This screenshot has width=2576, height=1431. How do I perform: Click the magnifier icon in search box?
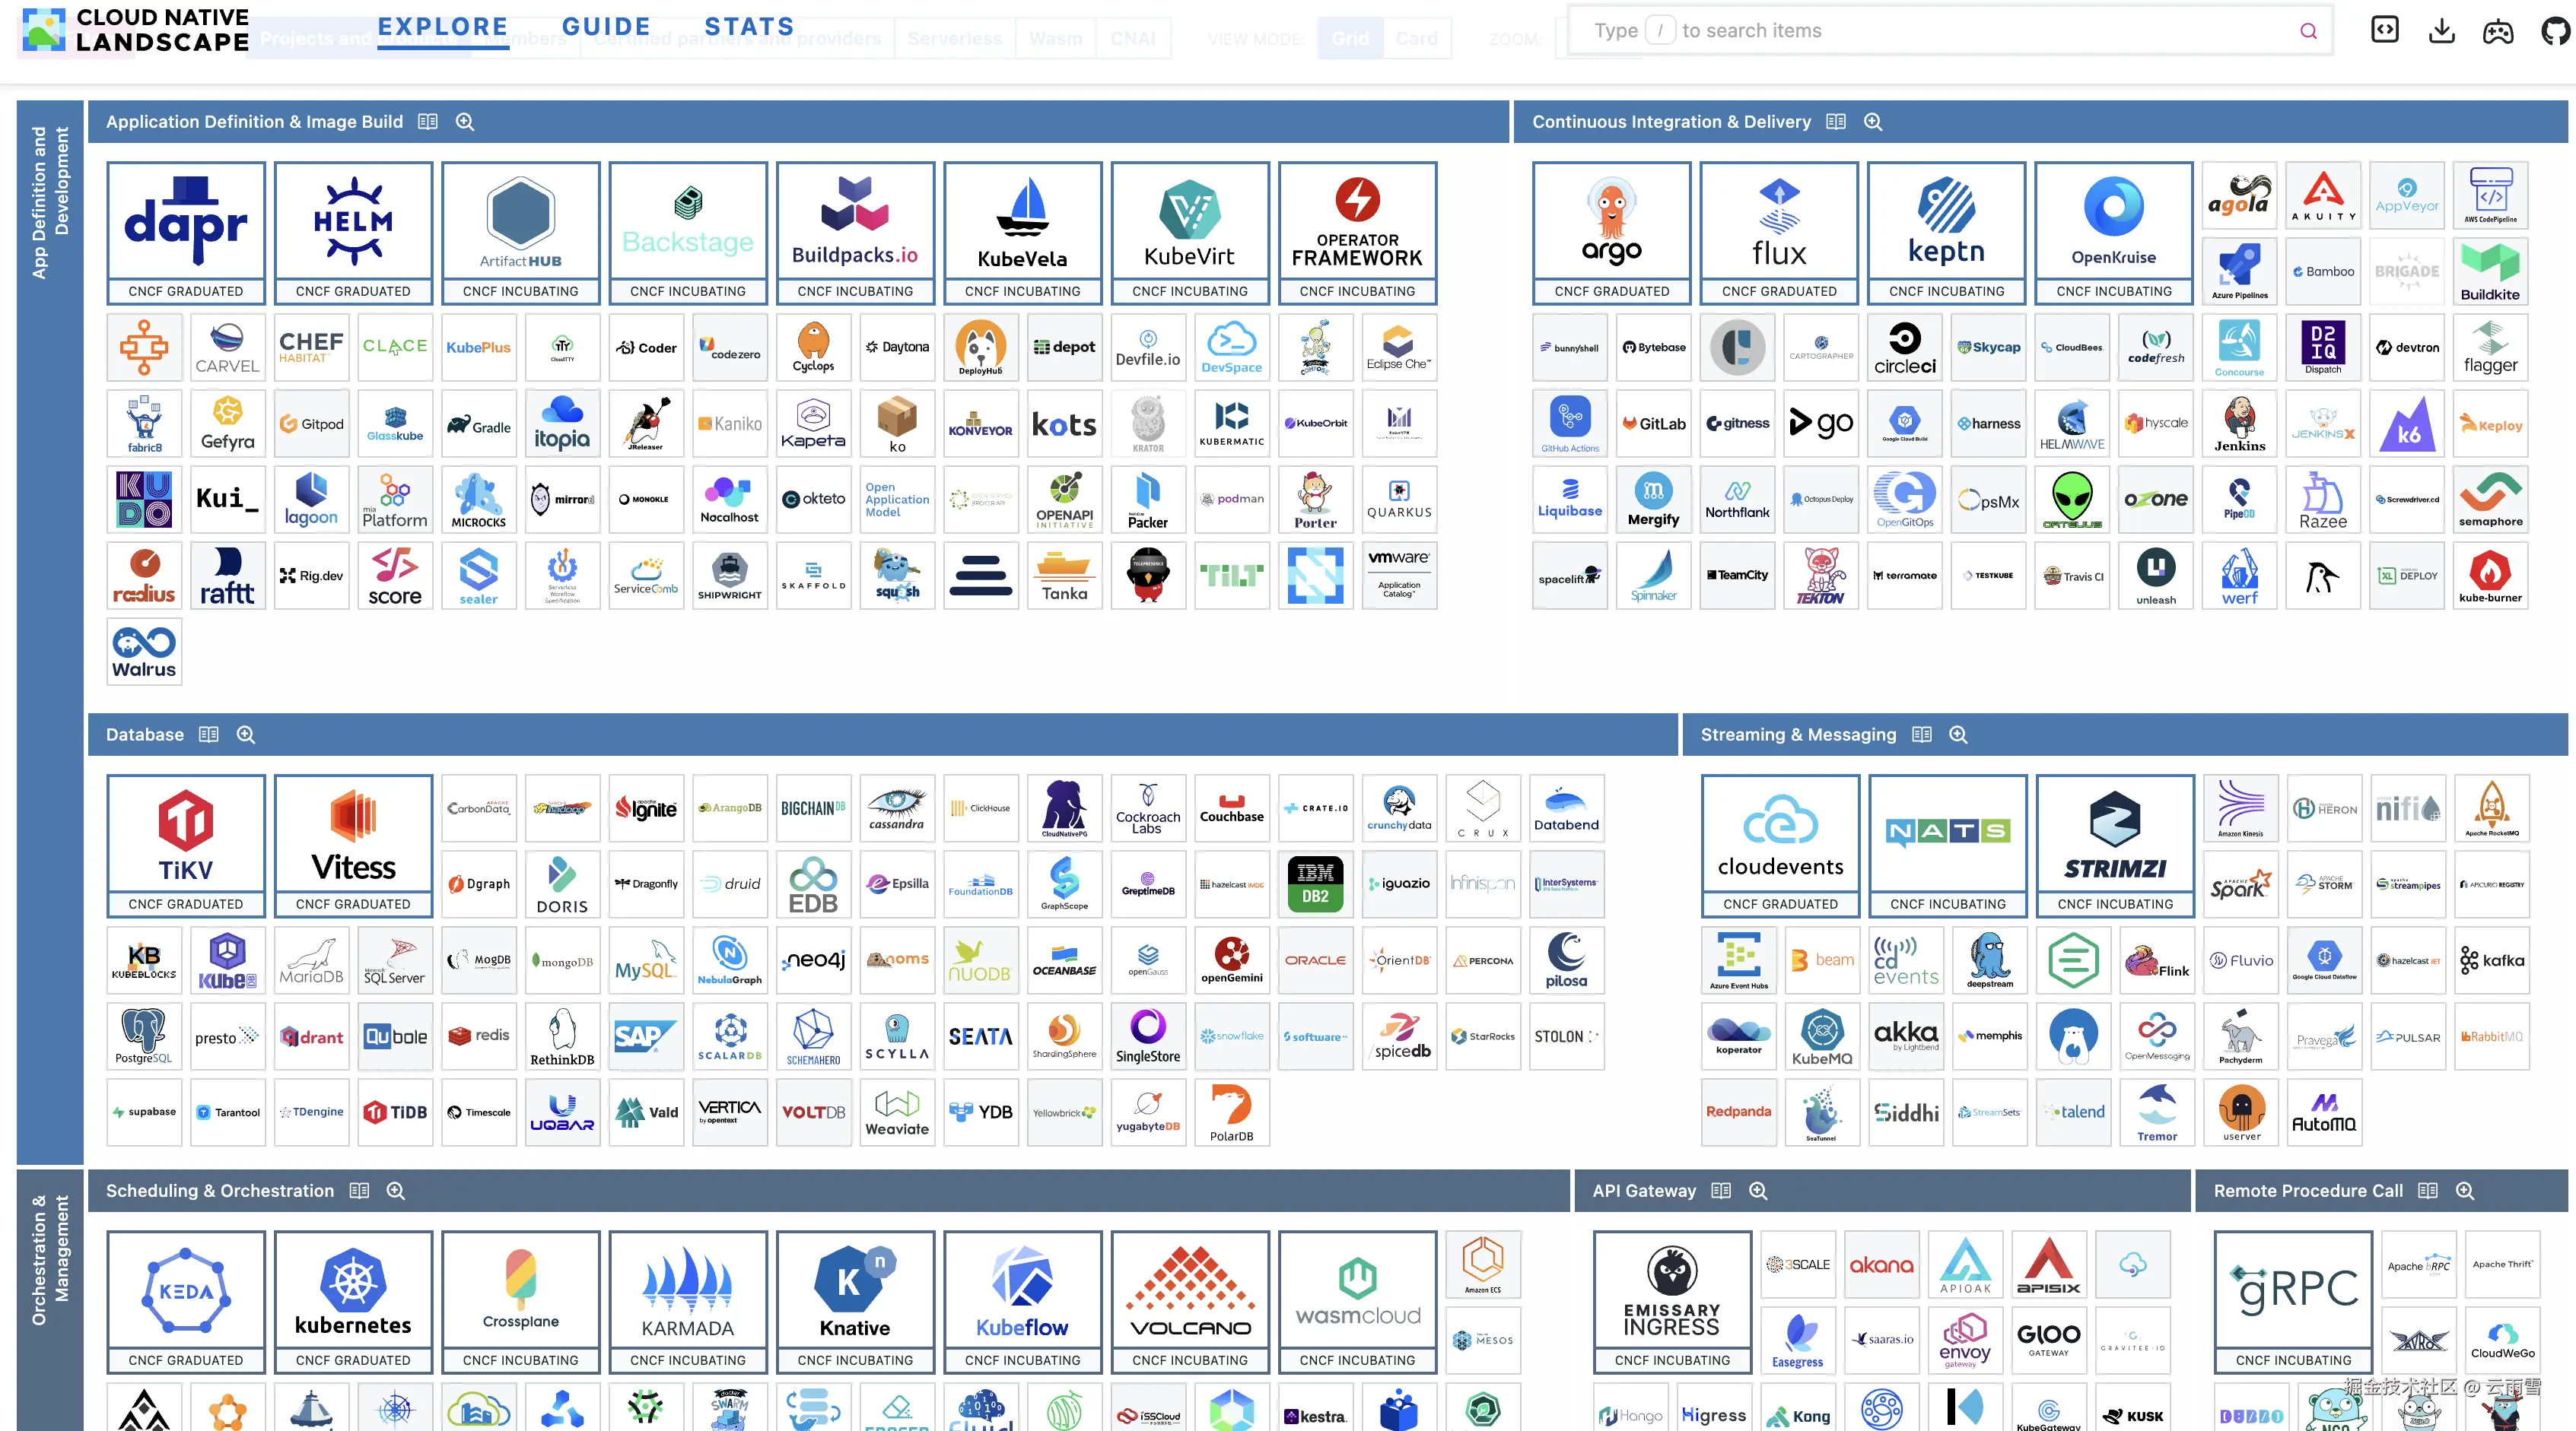pos(2308,31)
